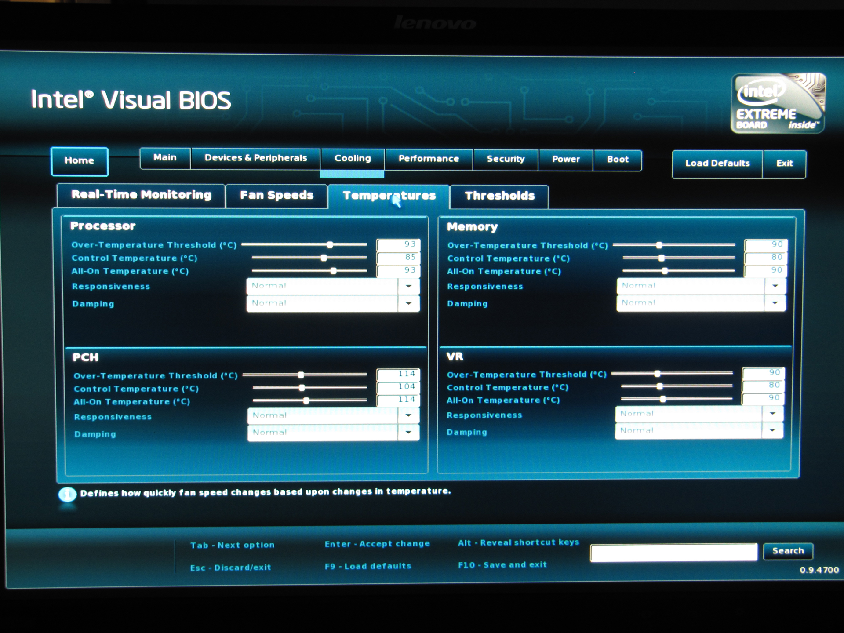Click 'Tab - Next option' text
Screen dimensions: 844x633
tap(233, 545)
